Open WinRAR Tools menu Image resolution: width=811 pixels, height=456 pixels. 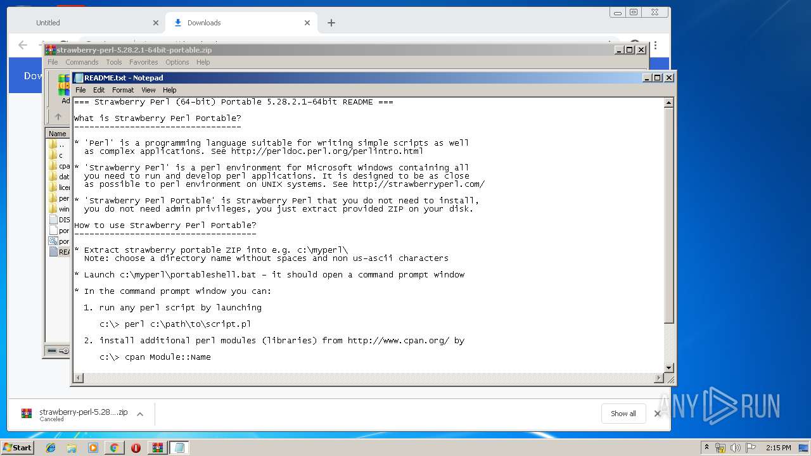pos(114,62)
